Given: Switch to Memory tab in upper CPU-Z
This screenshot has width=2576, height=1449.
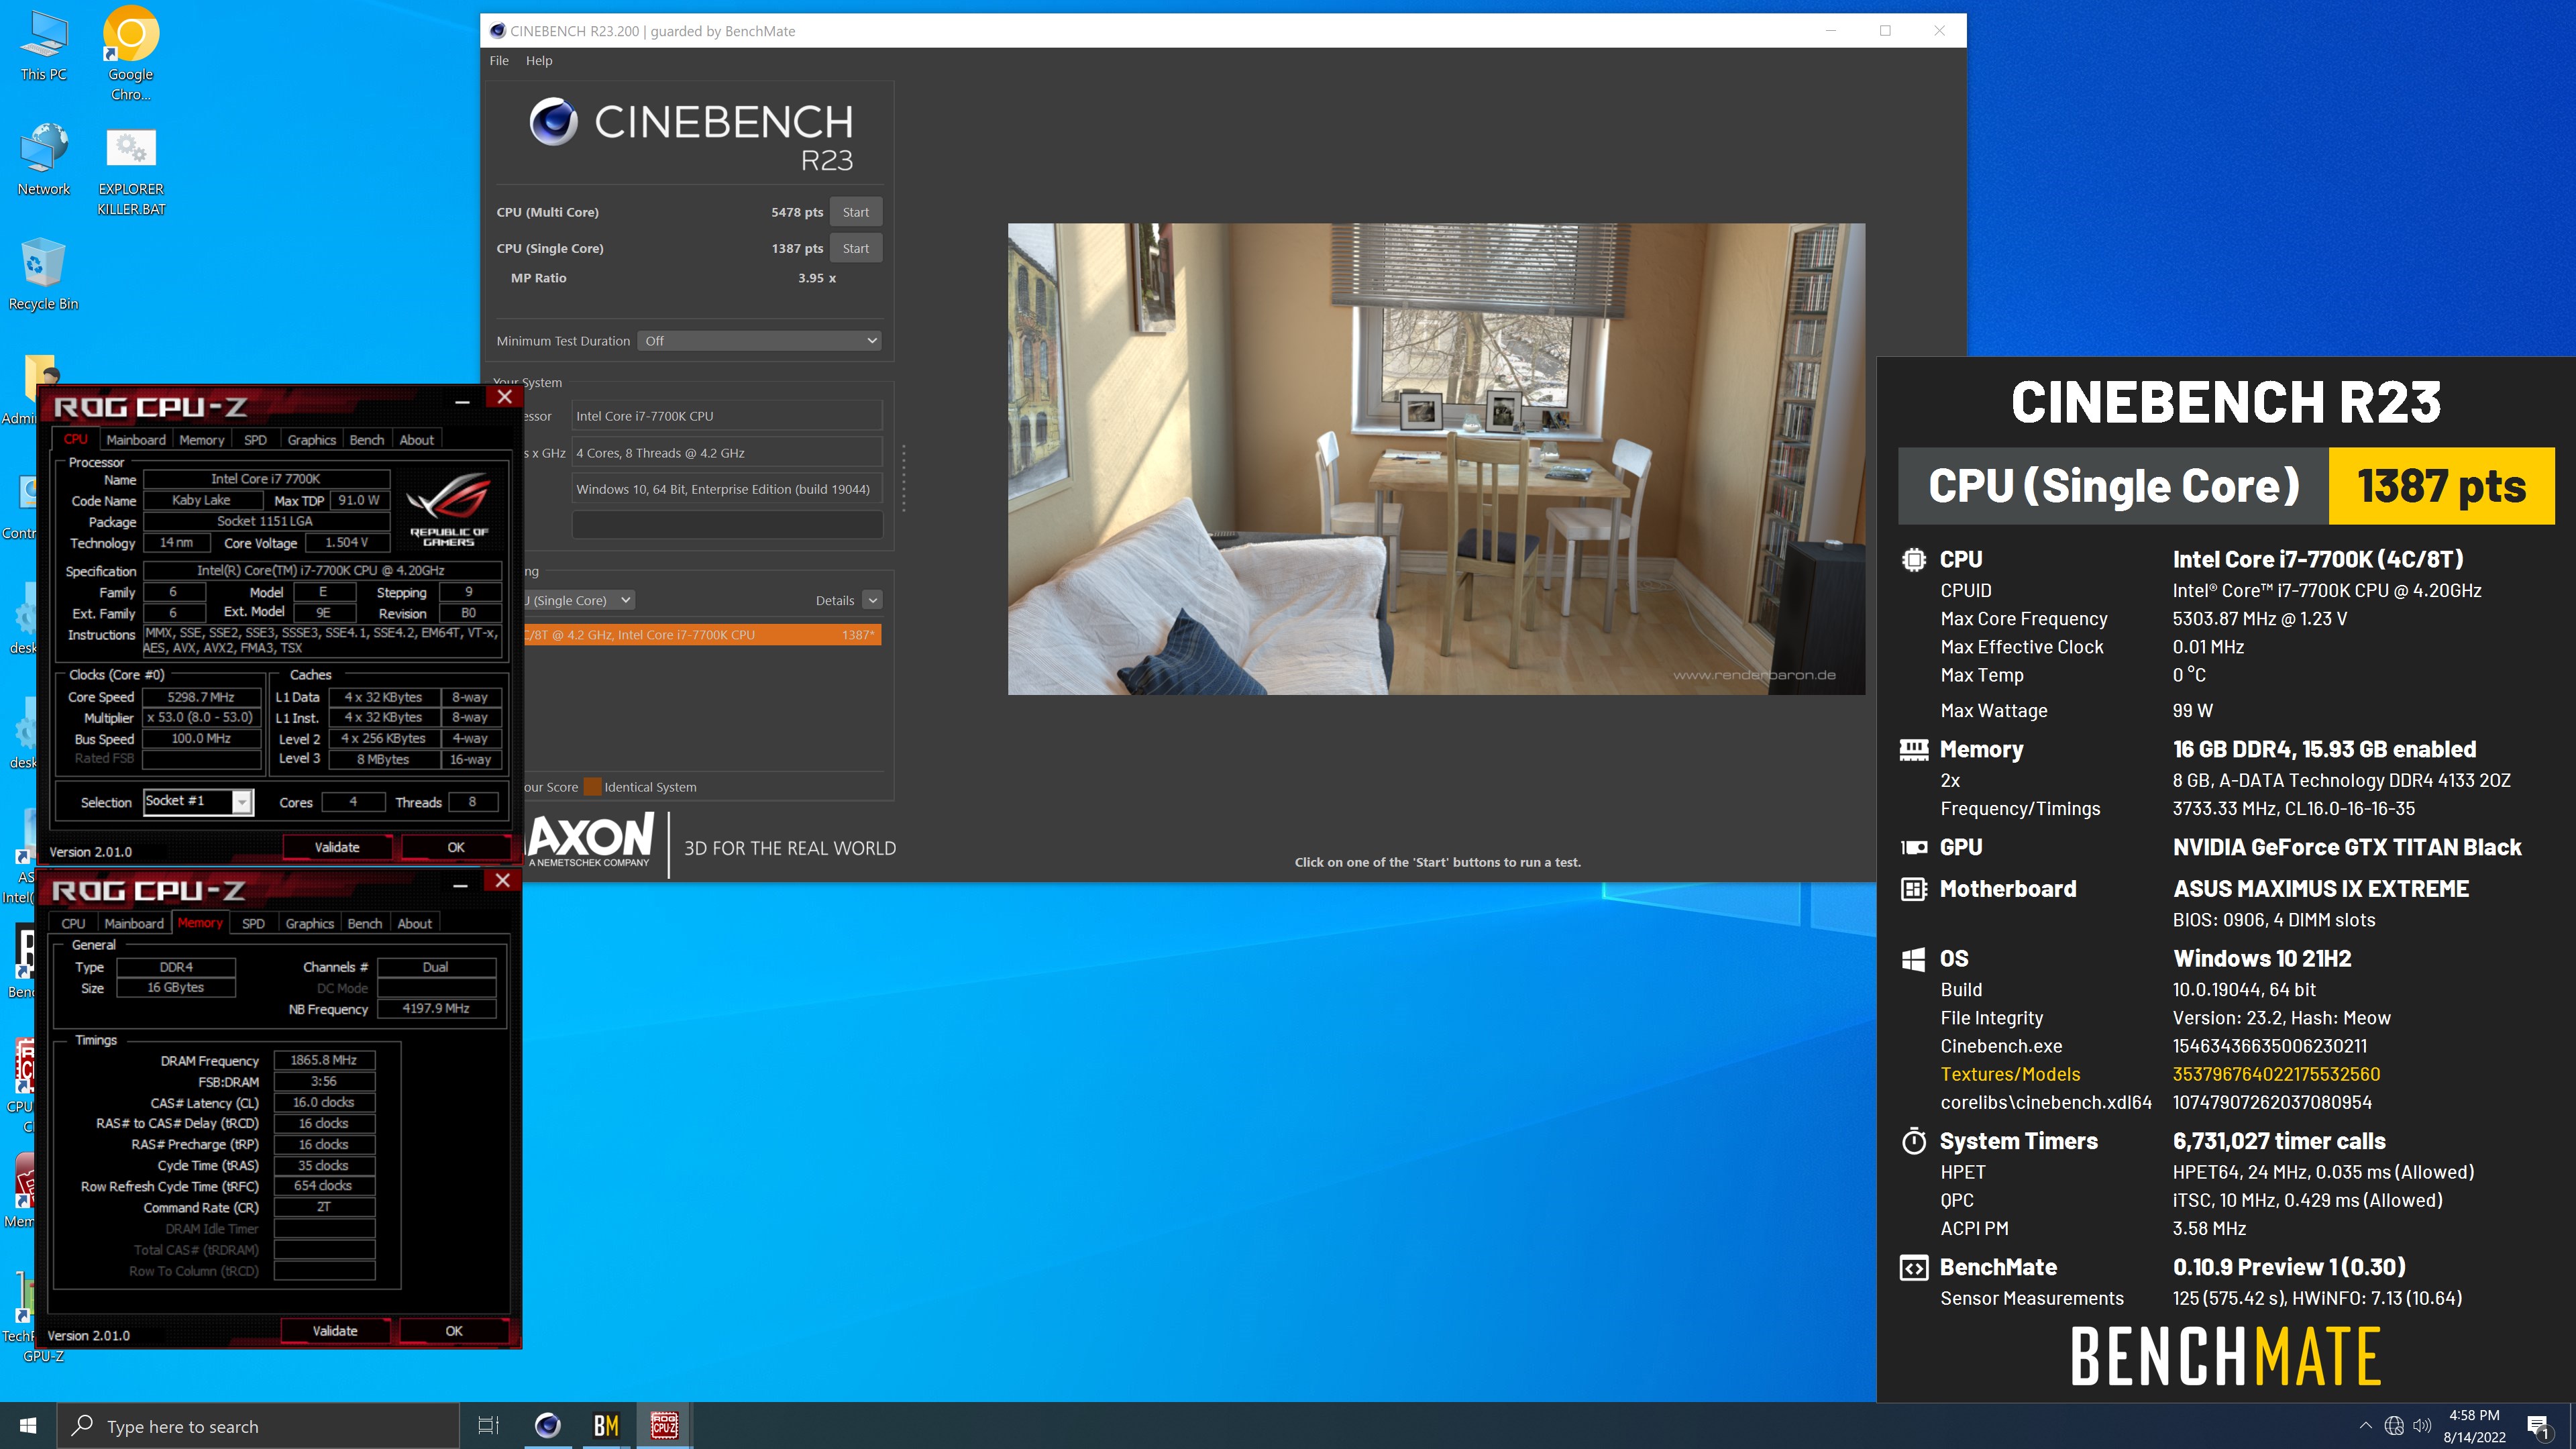Looking at the screenshot, I should click(202, 440).
